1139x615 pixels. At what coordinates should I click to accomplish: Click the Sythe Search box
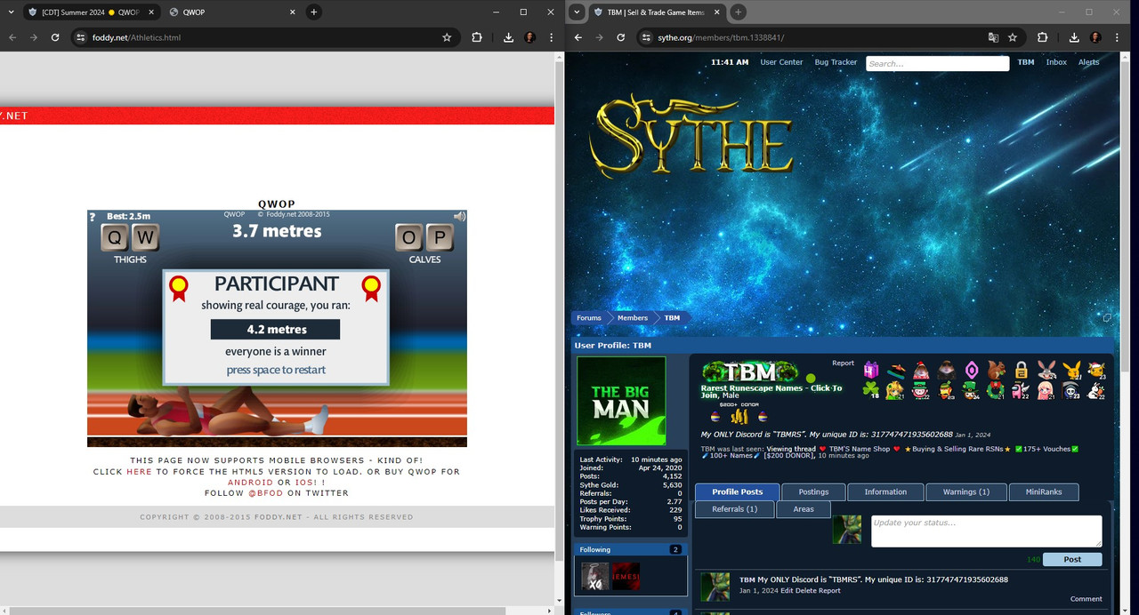coord(937,63)
